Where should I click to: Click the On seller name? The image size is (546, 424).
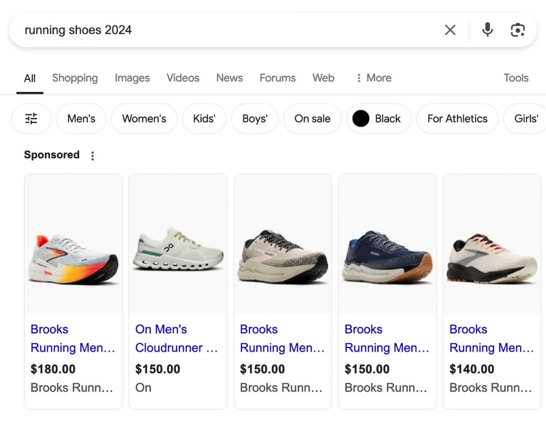pyautogui.click(x=144, y=388)
